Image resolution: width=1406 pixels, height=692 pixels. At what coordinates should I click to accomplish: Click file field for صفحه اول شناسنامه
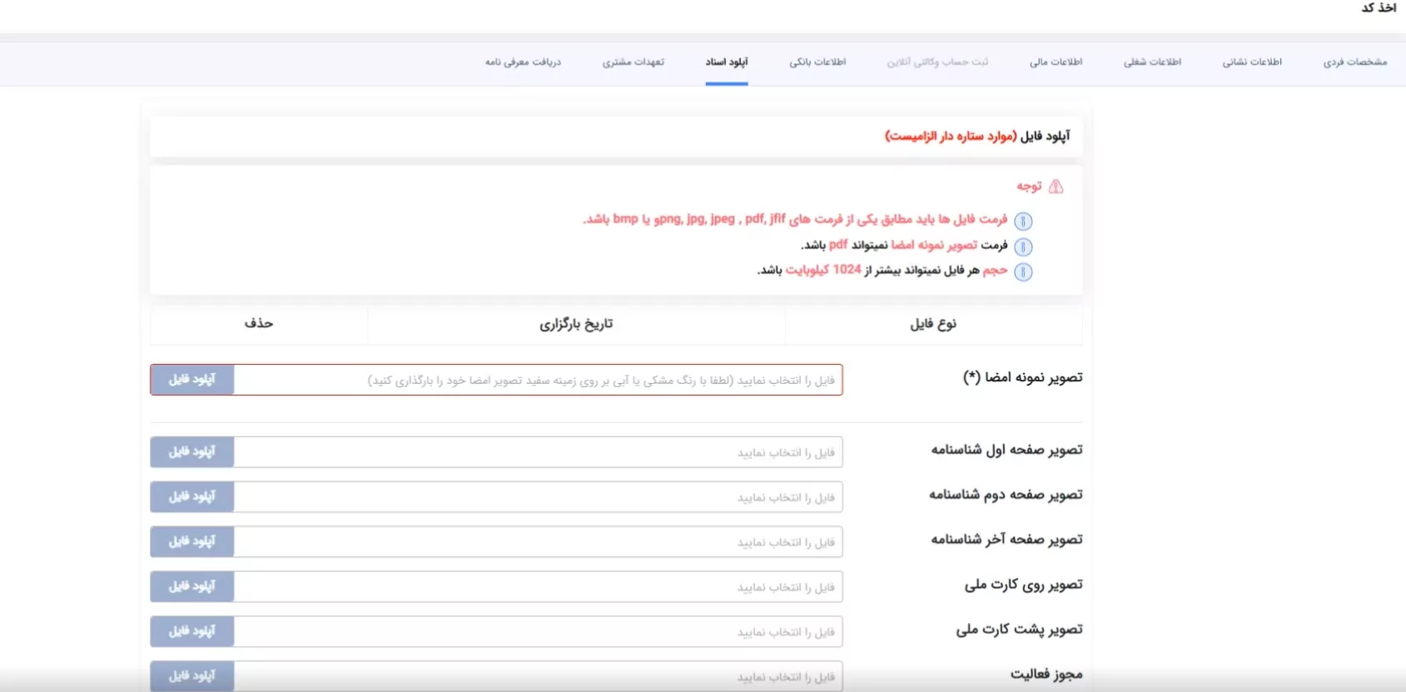538,452
